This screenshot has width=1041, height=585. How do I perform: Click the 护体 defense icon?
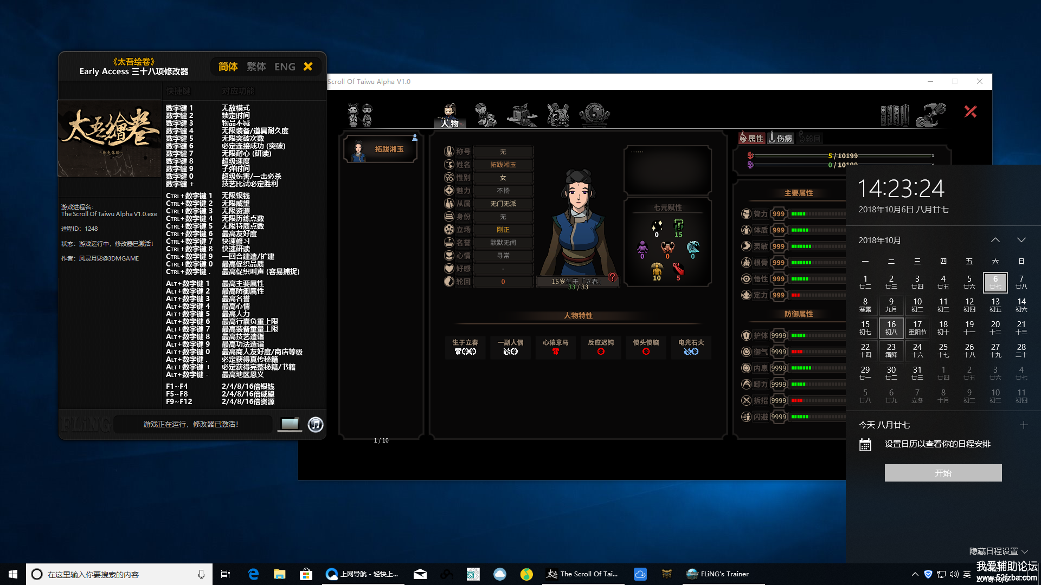(747, 336)
